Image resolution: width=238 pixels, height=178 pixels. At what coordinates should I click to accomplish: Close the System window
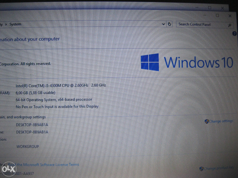coord(230,16)
